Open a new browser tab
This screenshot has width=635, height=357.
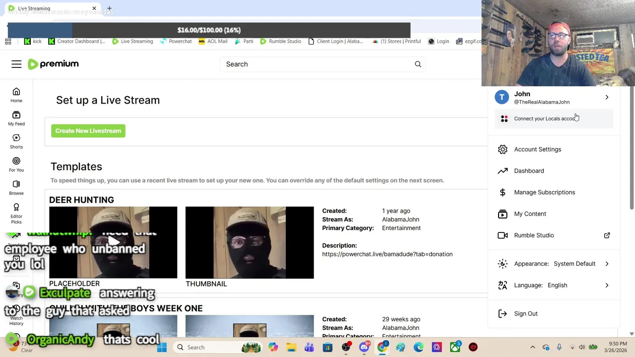pos(109,8)
